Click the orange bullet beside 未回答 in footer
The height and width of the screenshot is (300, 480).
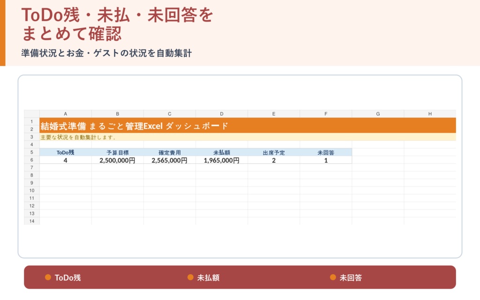coord(333,277)
